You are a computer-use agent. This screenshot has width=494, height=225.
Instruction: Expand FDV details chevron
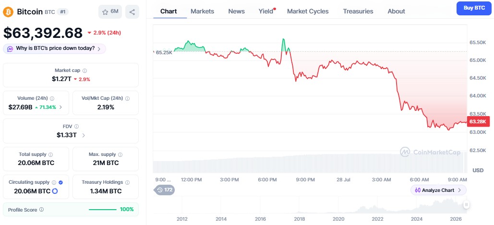coord(84,135)
